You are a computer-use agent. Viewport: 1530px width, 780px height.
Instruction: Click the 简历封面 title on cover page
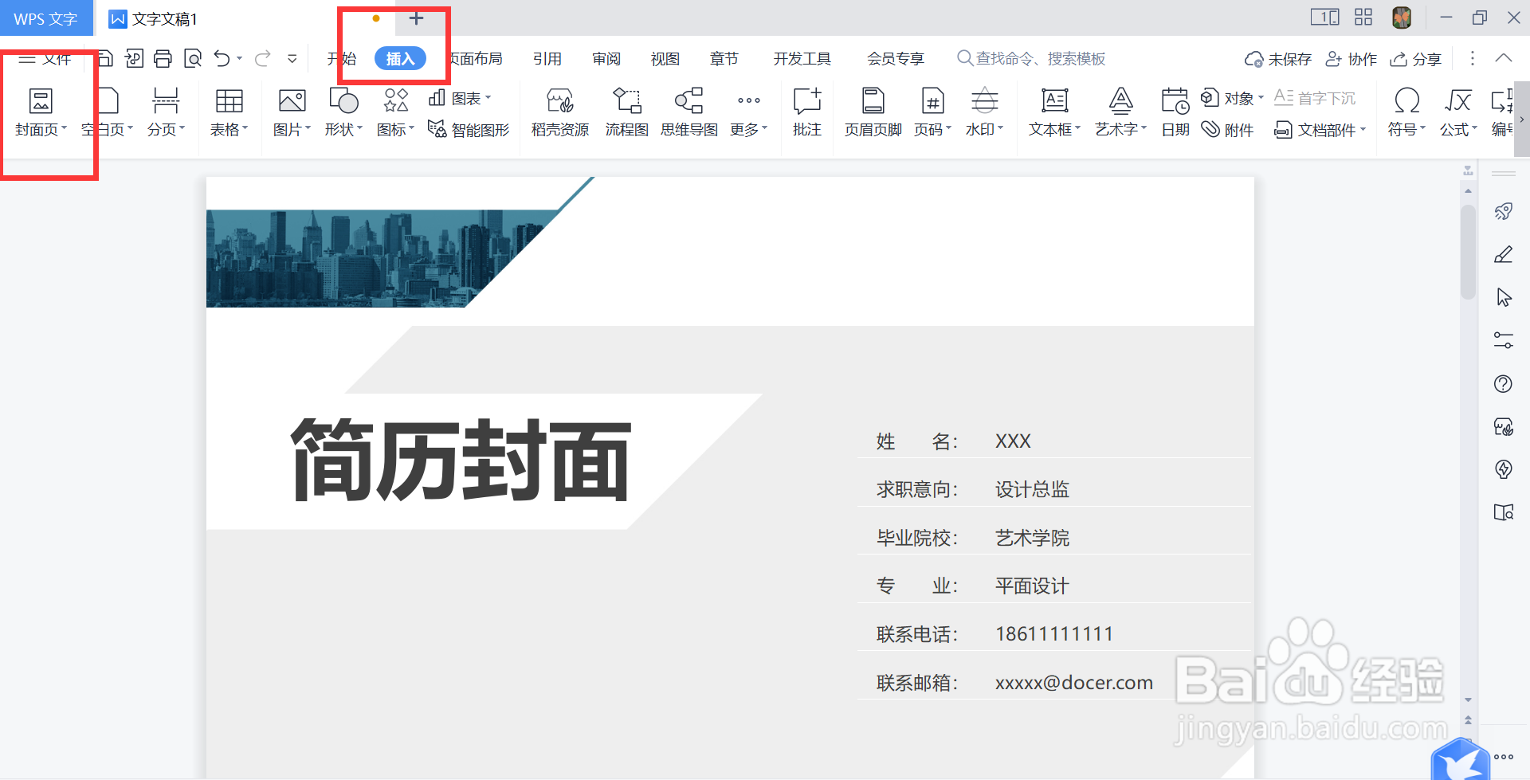461,461
